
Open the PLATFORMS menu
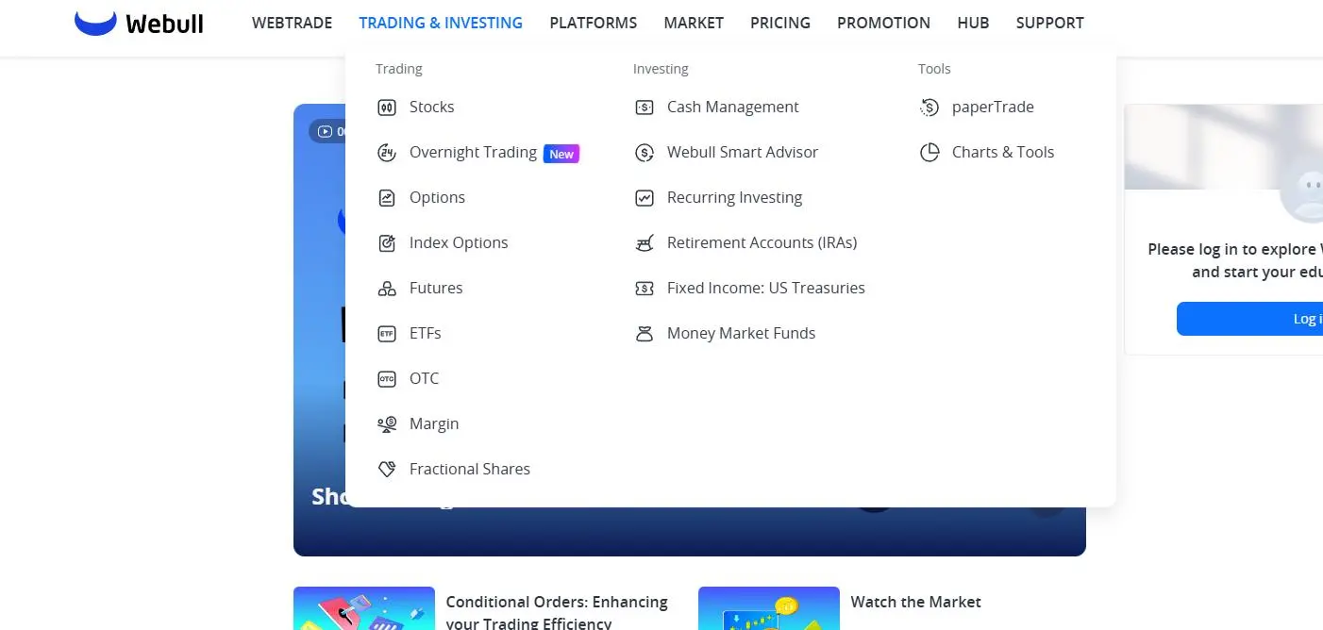(594, 23)
